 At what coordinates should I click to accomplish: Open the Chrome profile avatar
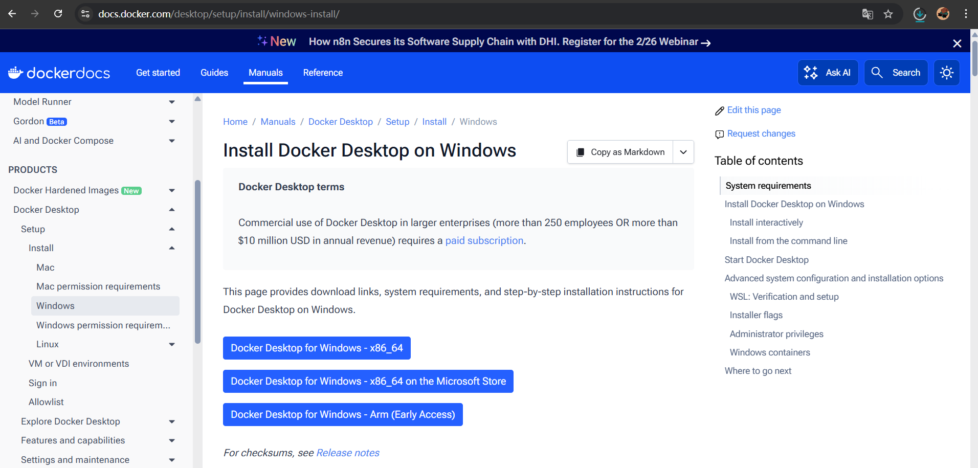click(943, 14)
